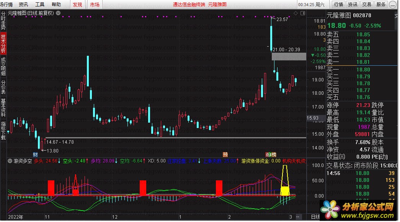The image size is (400, 222).
Task: Click the XD: 5.00 indicator value
Action: (157, 161)
